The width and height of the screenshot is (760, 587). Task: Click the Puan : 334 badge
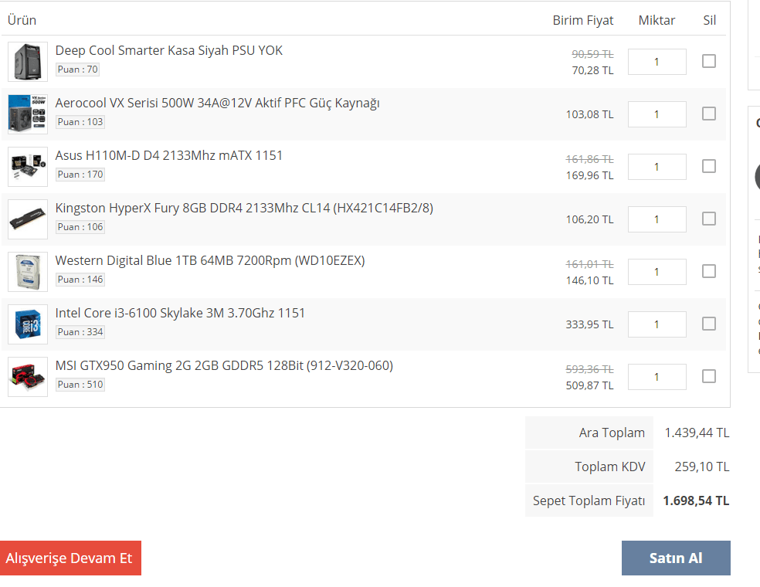click(x=80, y=332)
